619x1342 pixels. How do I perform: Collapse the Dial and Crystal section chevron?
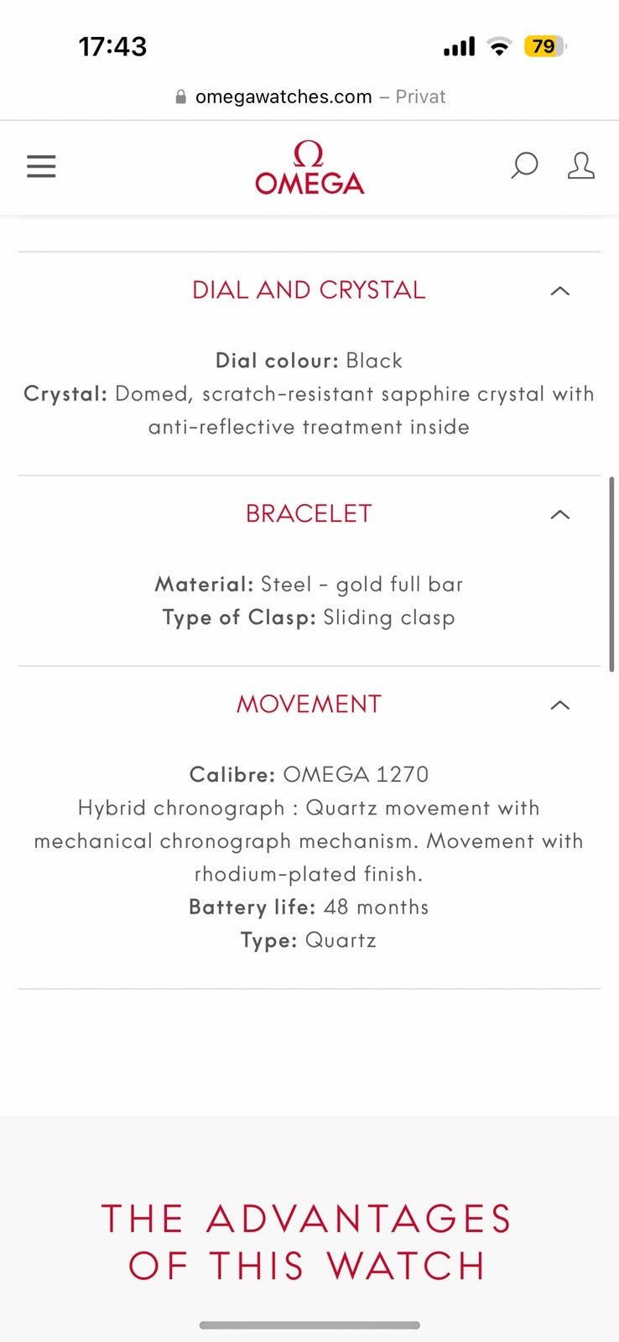tap(559, 291)
